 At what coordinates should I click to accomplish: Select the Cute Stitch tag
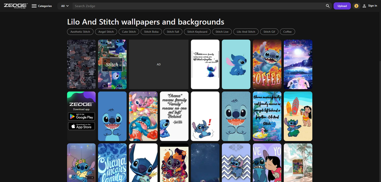pos(129,32)
